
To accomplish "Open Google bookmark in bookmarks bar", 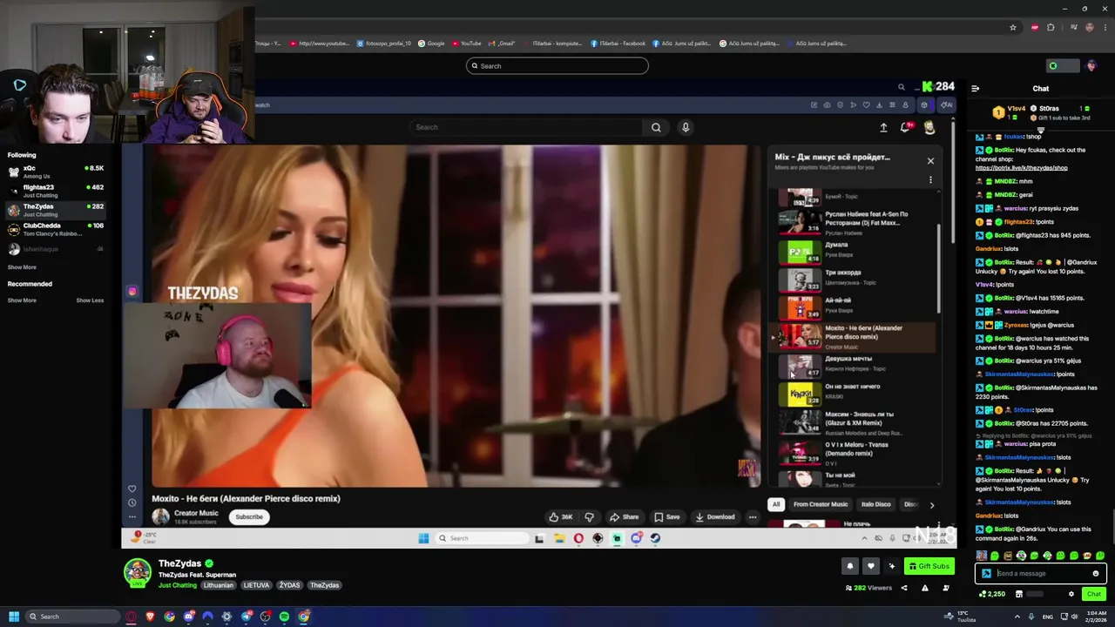I will point(431,44).
